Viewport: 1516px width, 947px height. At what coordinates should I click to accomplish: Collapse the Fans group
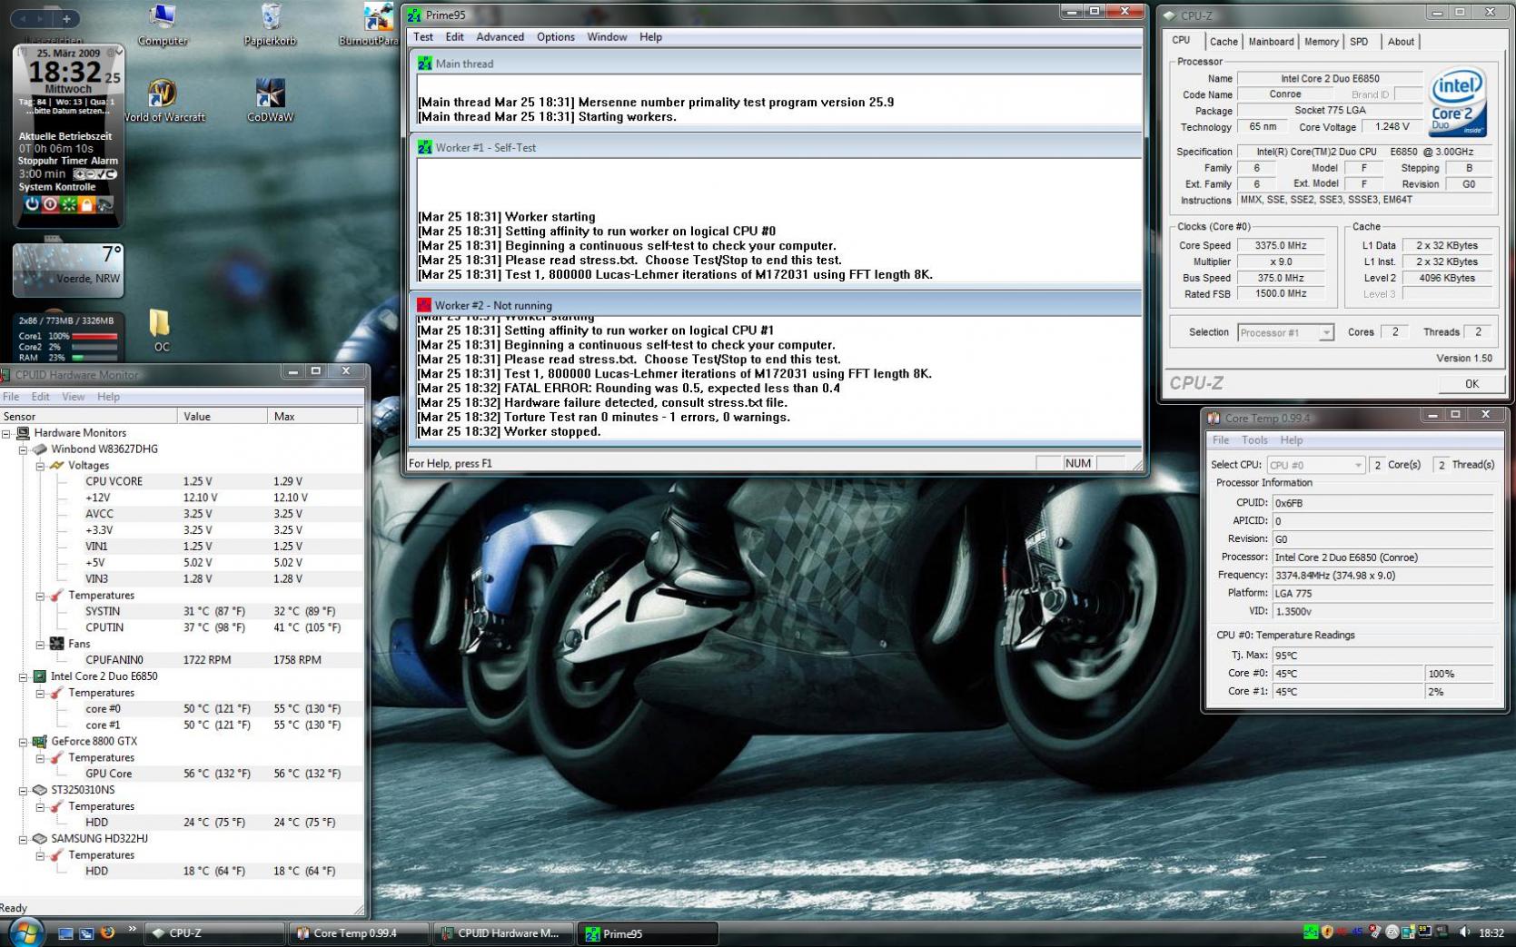[x=40, y=644]
